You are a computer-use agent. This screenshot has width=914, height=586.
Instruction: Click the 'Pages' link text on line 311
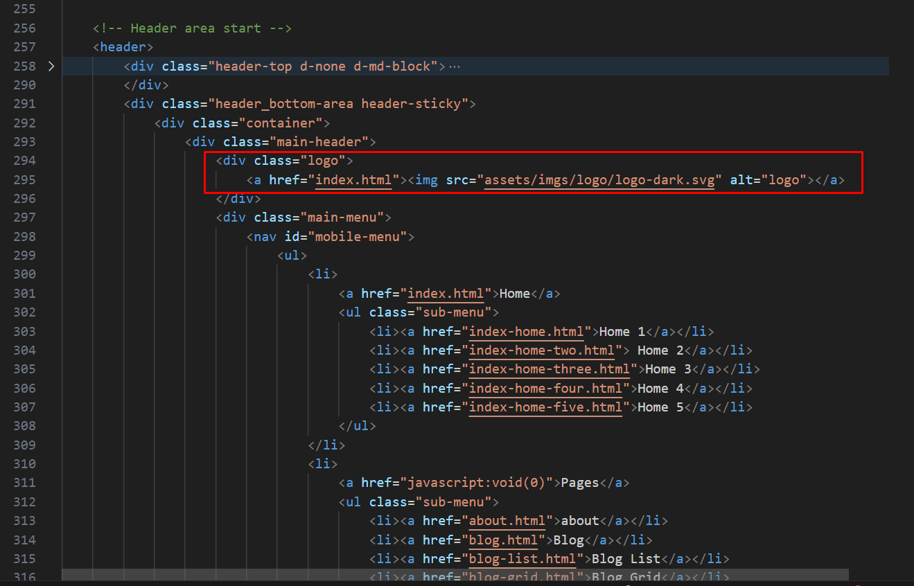tap(579, 483)
